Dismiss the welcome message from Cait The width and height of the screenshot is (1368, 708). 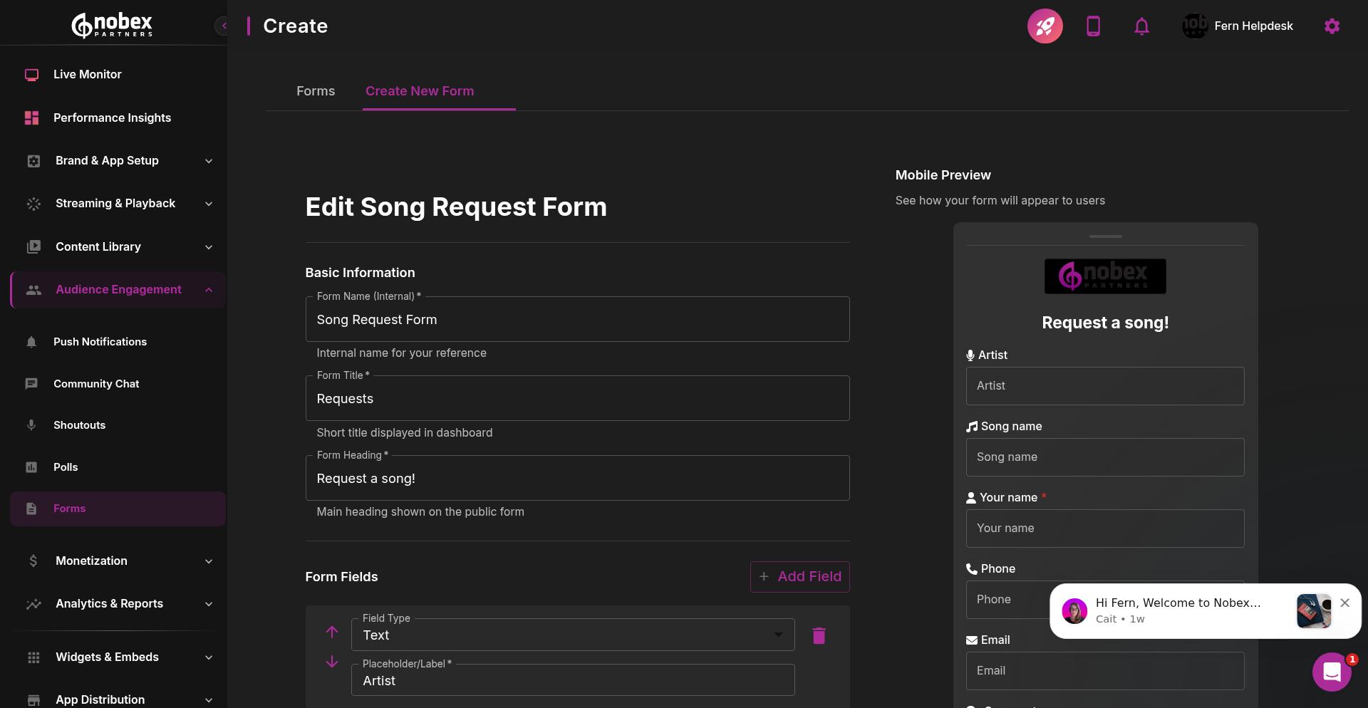tap(1344, 603)
